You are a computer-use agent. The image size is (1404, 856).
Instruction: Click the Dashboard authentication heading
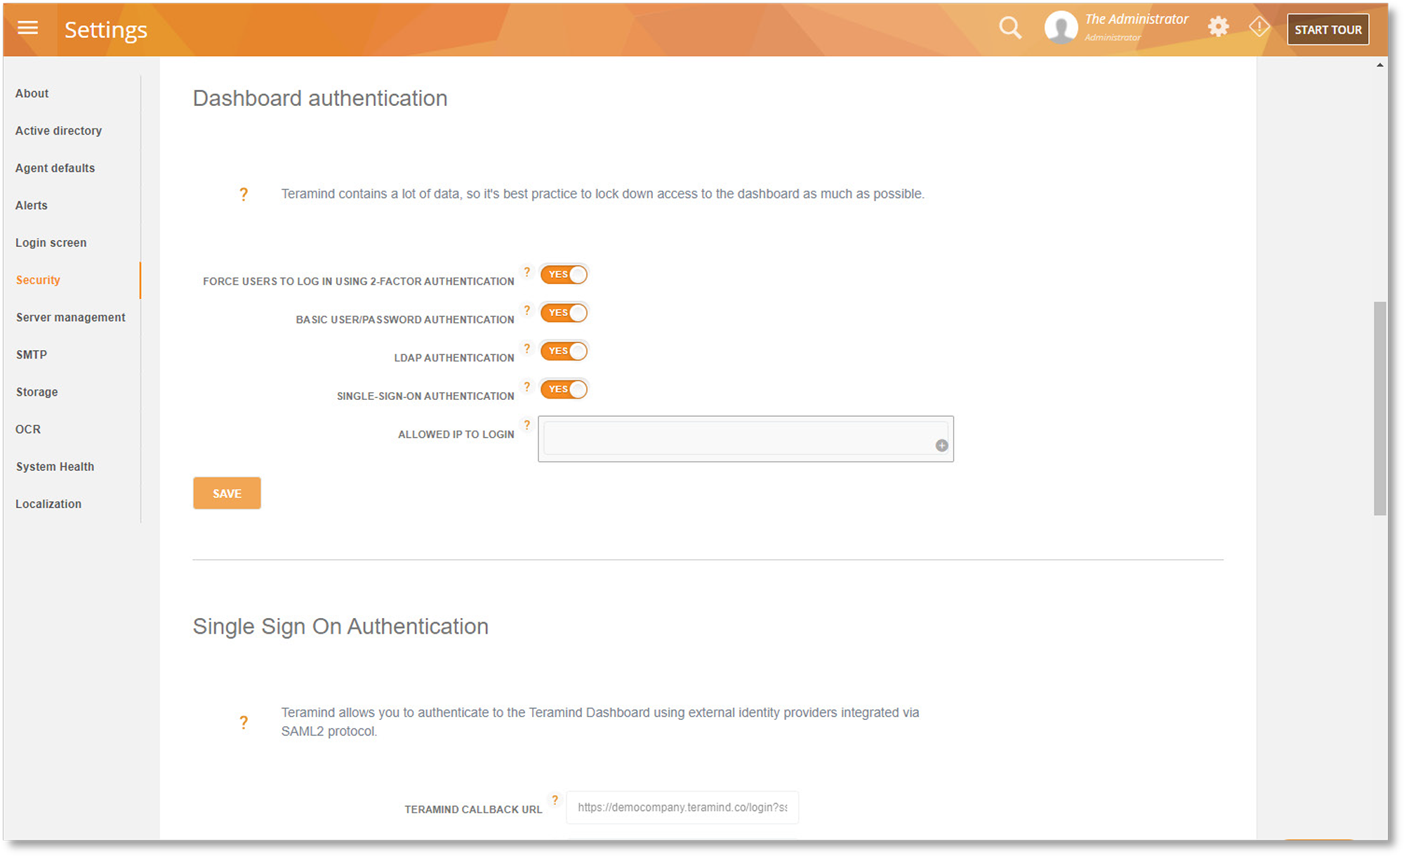(320, 98)
